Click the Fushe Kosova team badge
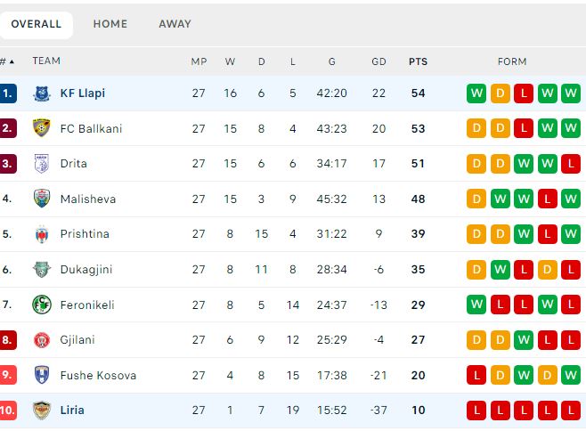Viewport: 586px width, 439px height. [42, 375]
